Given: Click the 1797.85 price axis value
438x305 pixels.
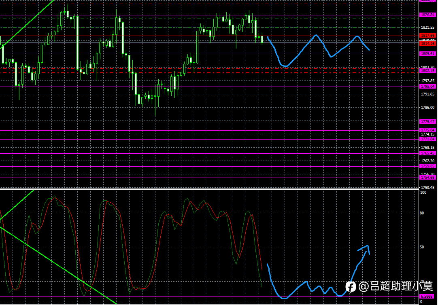Looking at the screenshot, I should pos(427,81).
